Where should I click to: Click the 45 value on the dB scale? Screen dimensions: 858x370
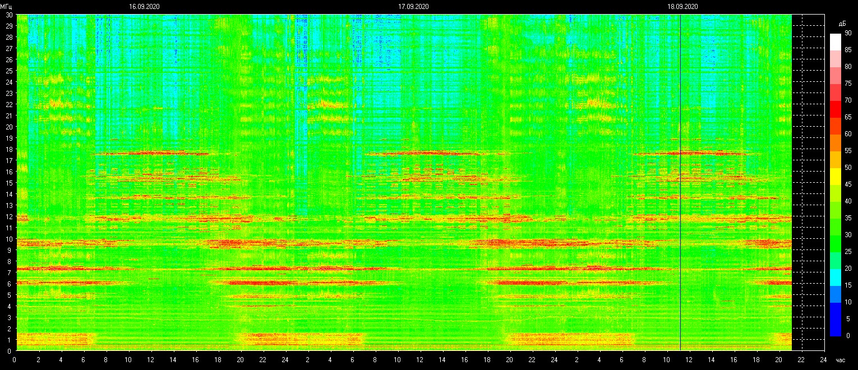tap(848, 184)
